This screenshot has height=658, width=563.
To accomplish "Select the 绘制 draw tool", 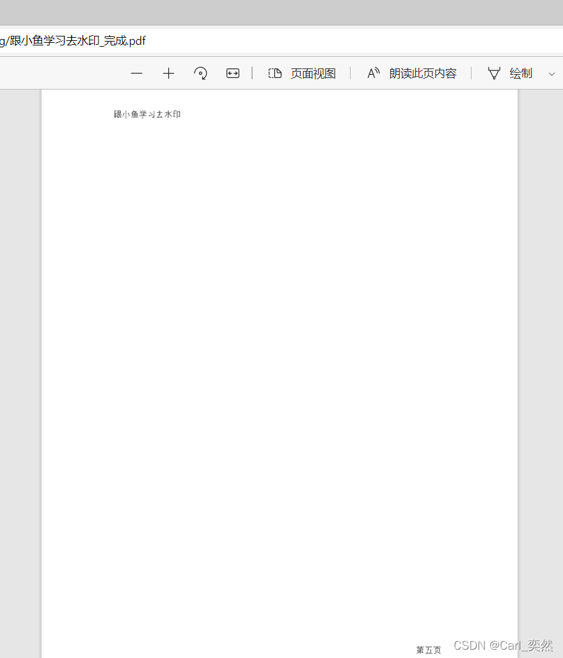I will point(510,74).
